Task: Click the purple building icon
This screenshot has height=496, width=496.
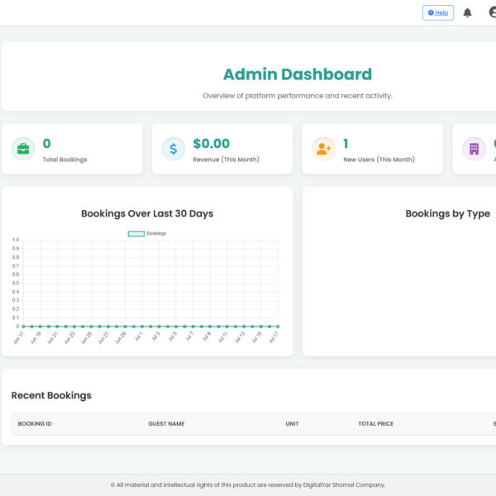Action: point(474,149)
